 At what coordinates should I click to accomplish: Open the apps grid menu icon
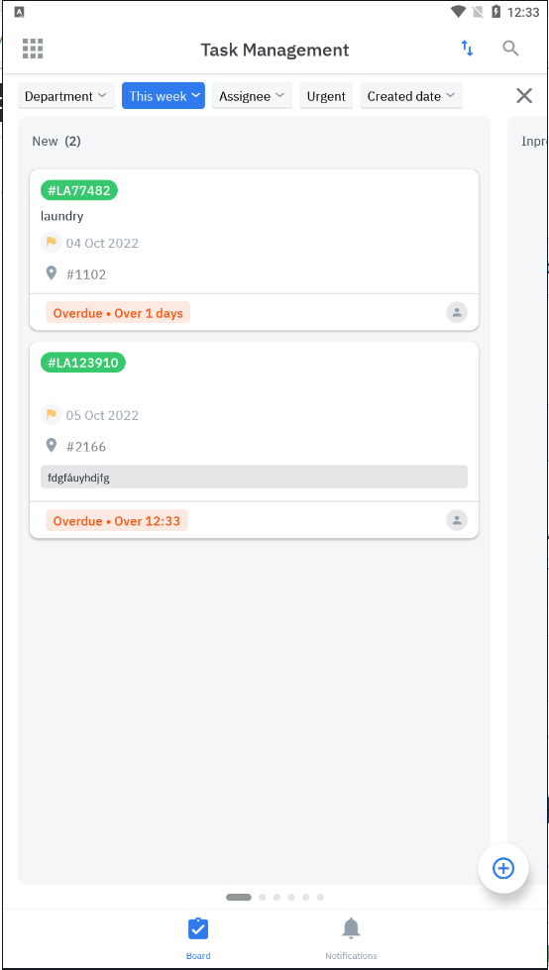(33, 49)
